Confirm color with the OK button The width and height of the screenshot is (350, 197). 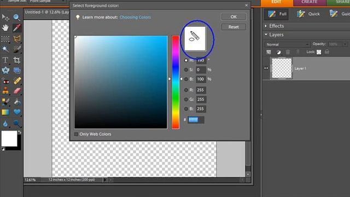click(x=234, y=17)
